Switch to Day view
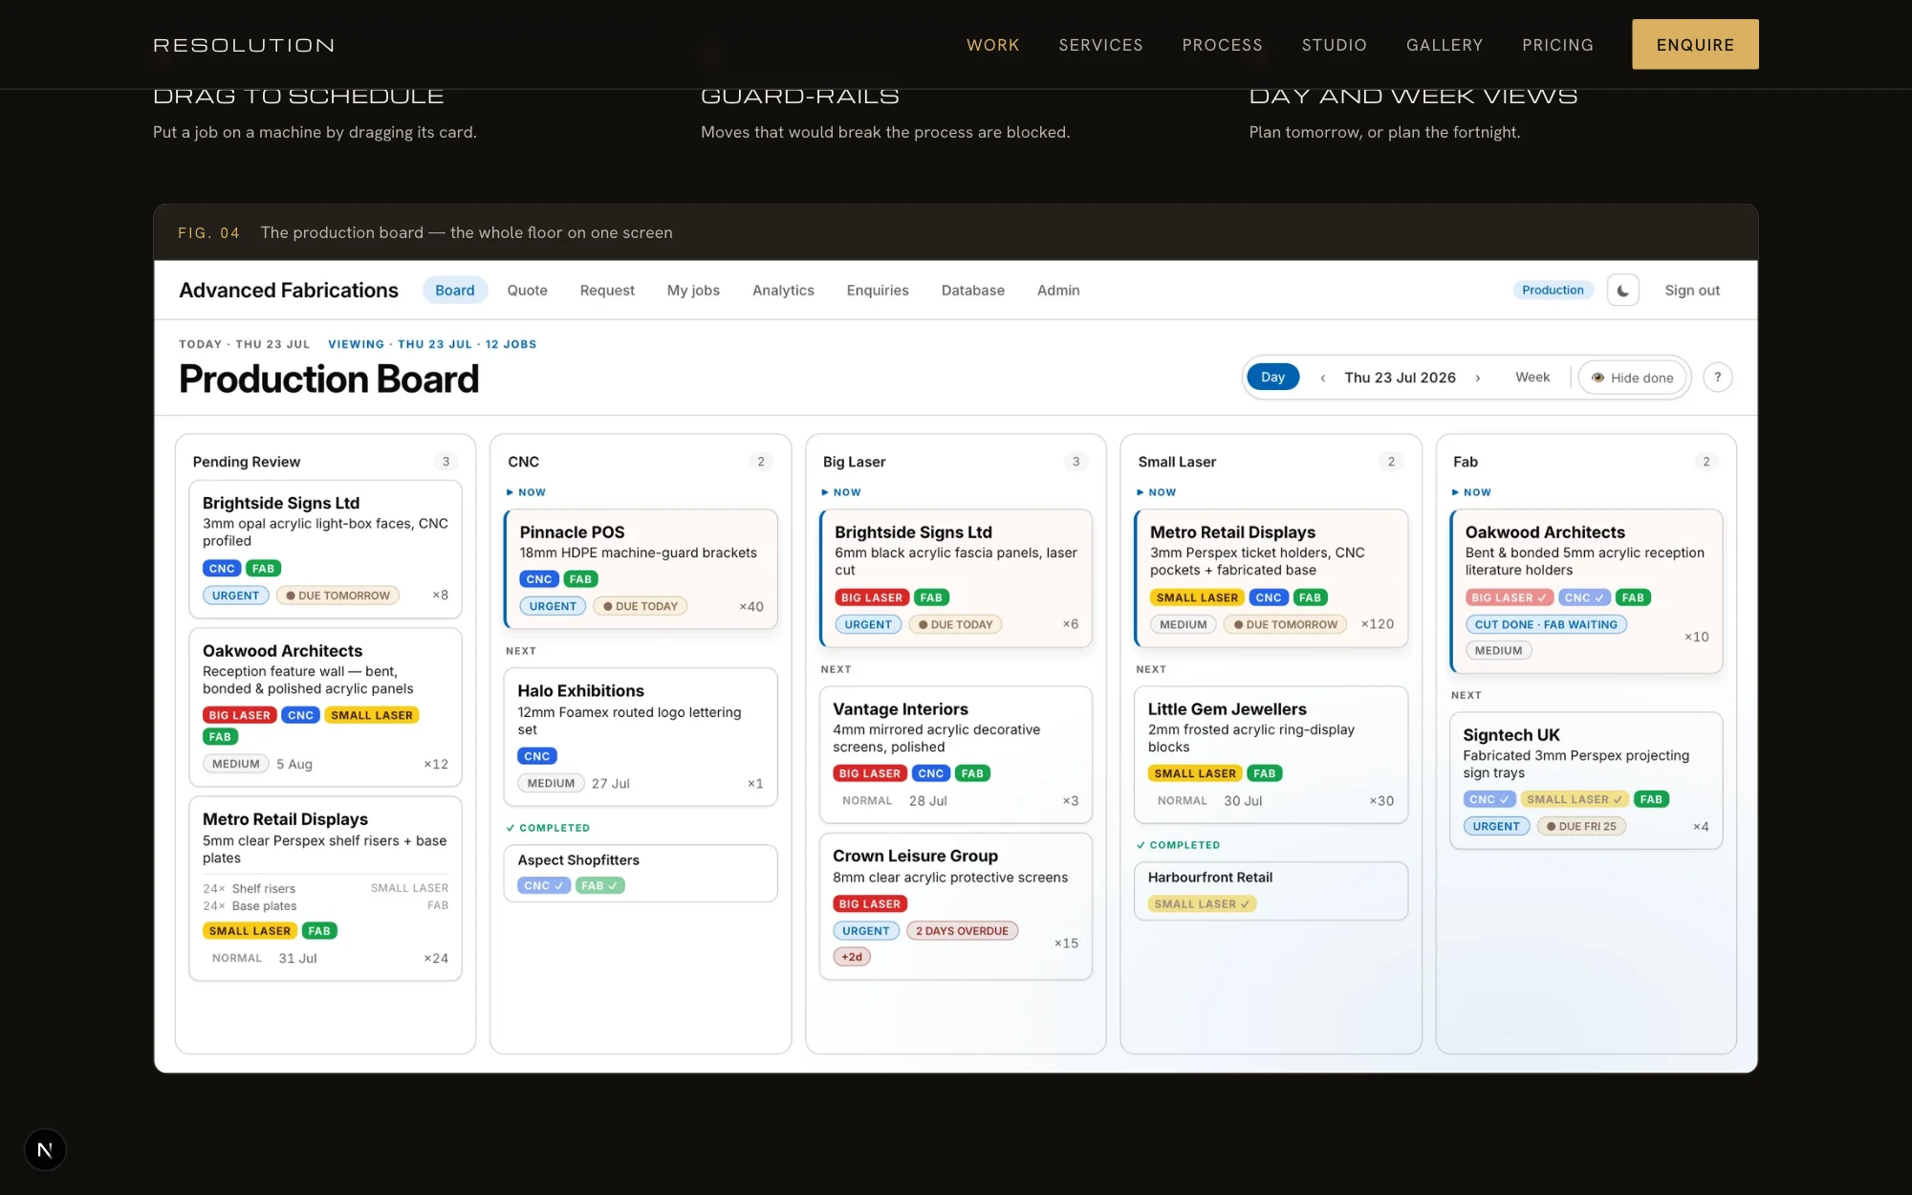This screenshot has width=1912, height=1195. [1272, 378]
